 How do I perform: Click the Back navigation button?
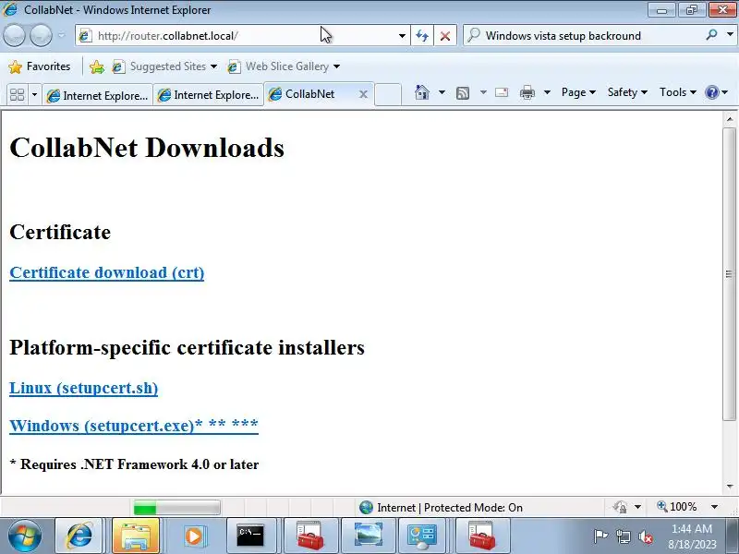point(14,35)
